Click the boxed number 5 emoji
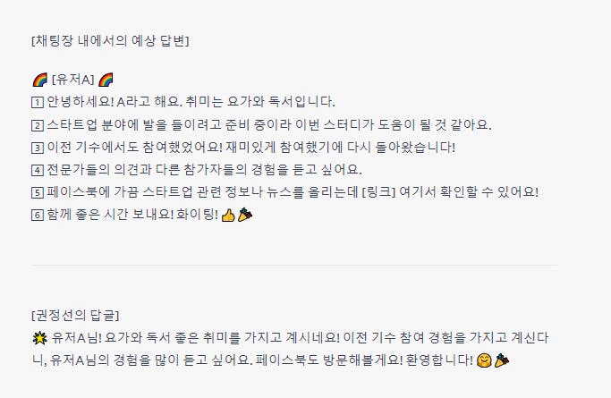This screenshot has width=611, height=398. point(38,192)
